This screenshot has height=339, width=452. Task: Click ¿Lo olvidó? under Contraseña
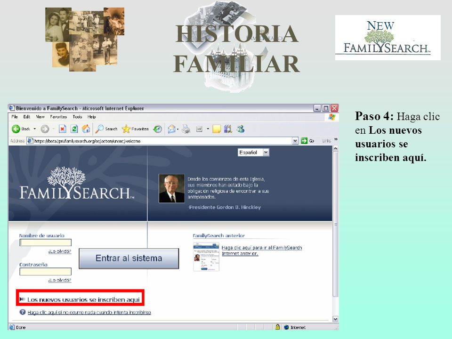pos(60,280)
